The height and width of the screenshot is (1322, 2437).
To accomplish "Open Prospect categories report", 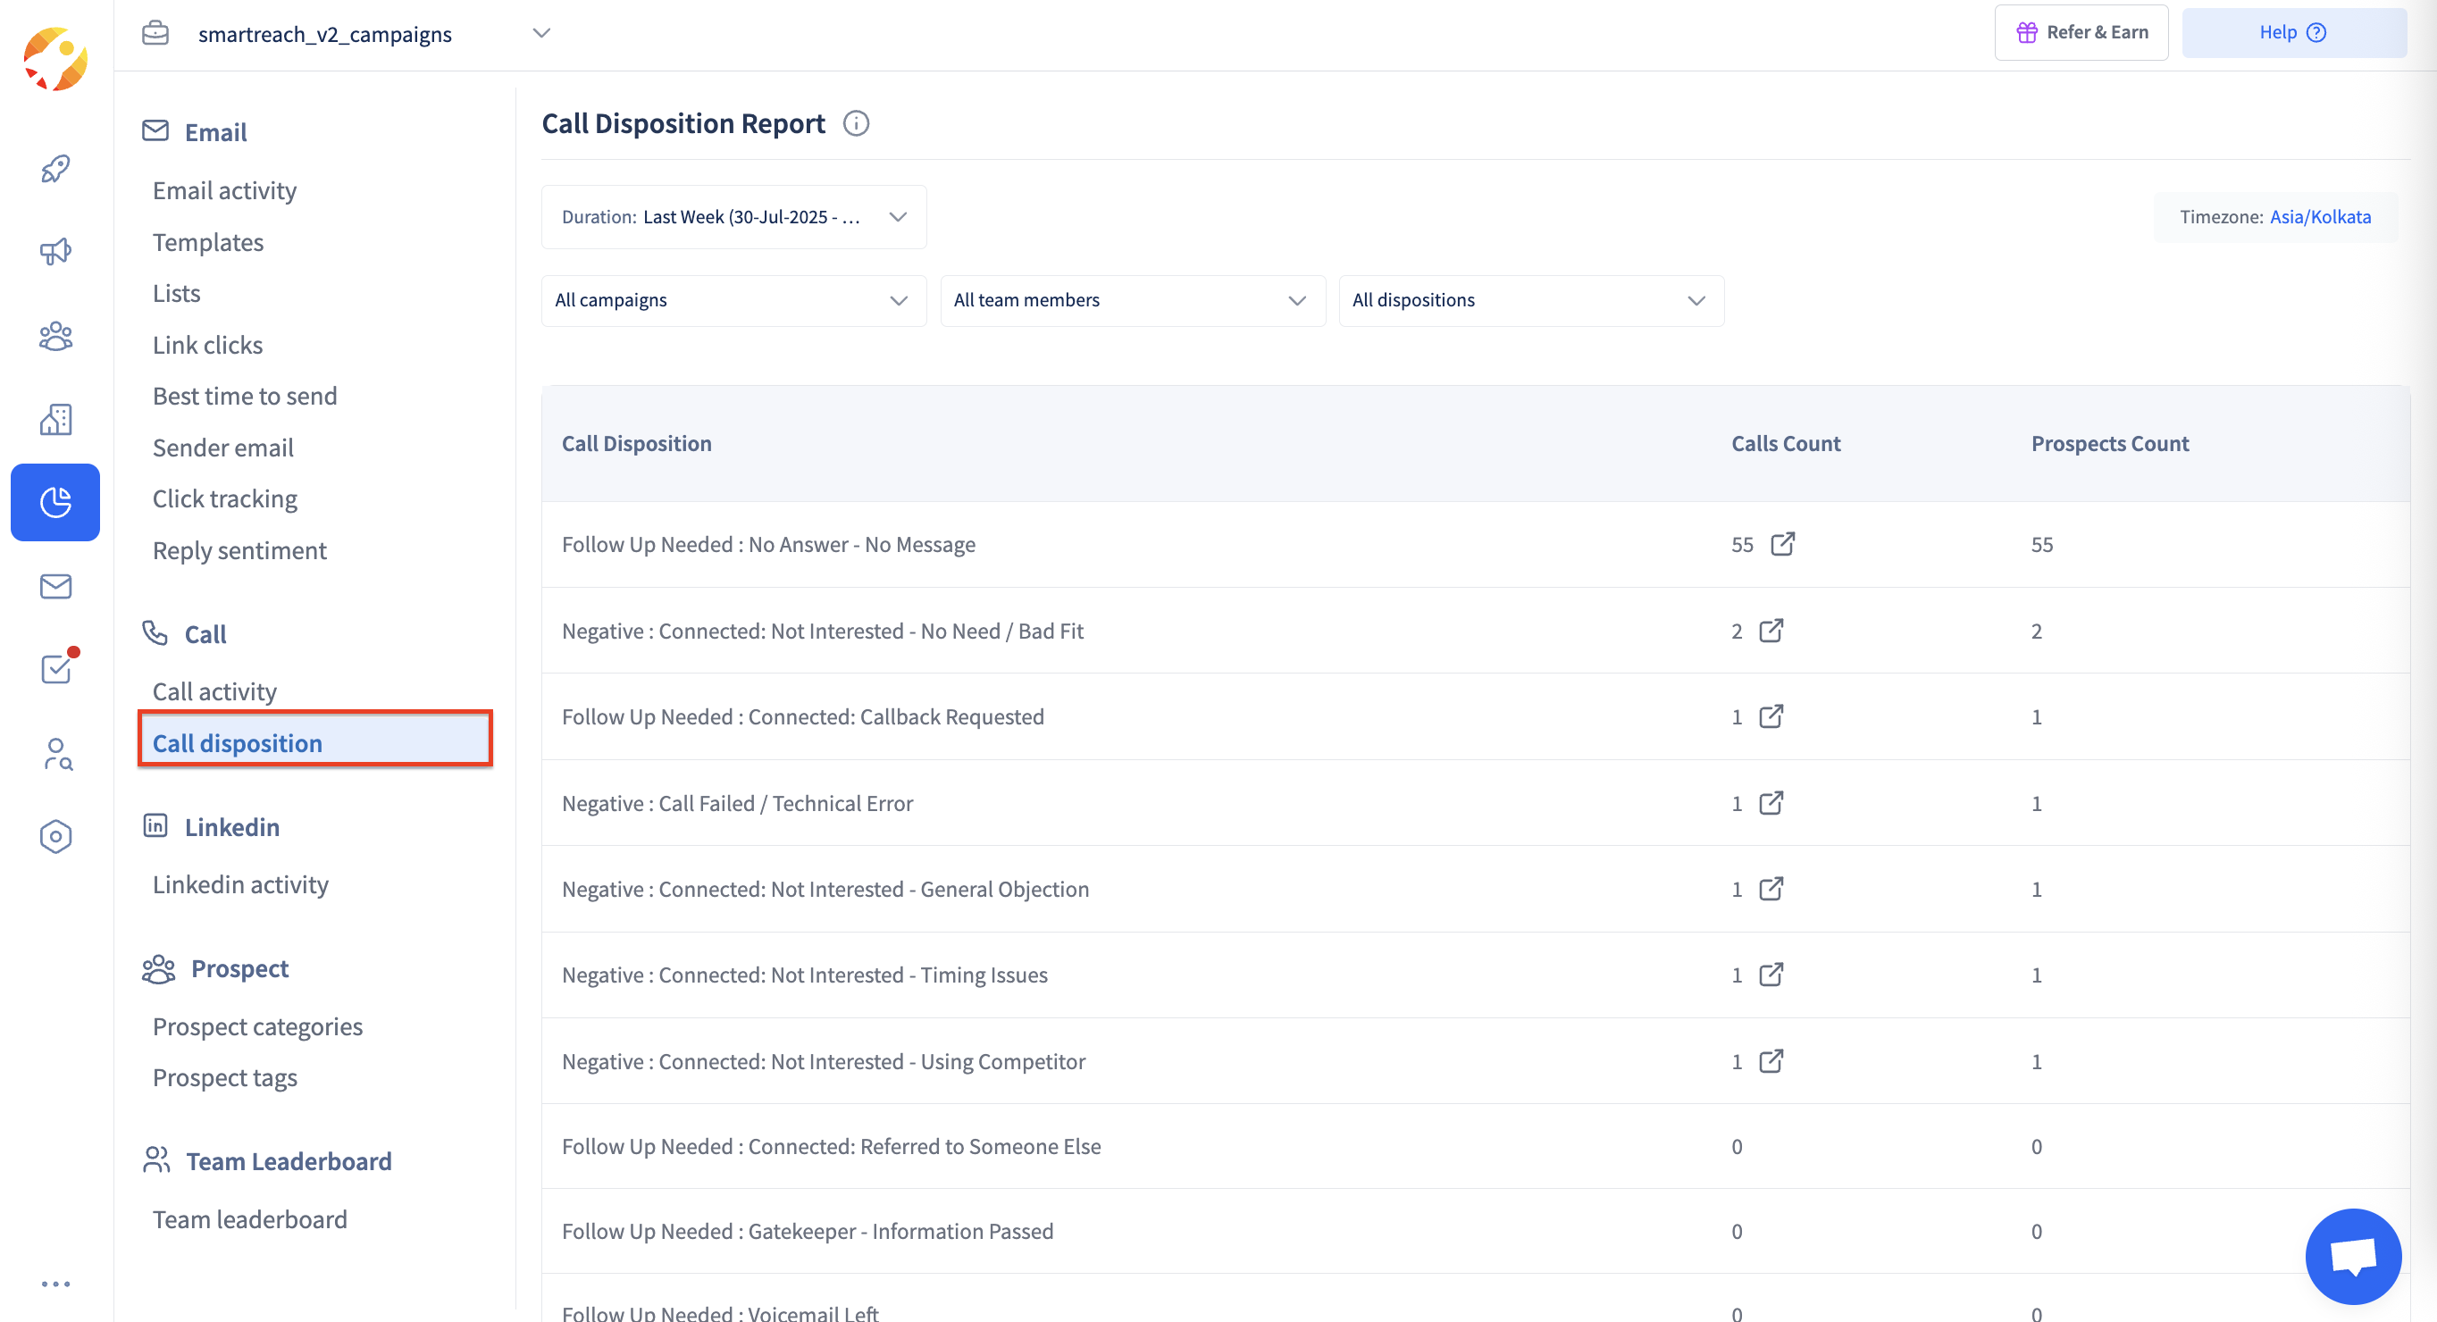I will coord(257,1026).
